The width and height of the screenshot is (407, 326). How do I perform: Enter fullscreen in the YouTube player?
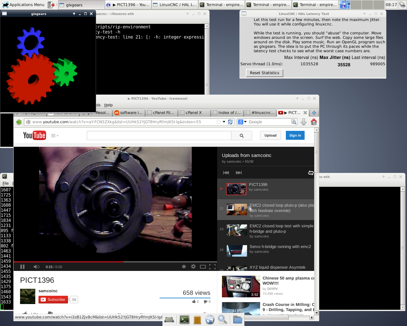[212, 267]
